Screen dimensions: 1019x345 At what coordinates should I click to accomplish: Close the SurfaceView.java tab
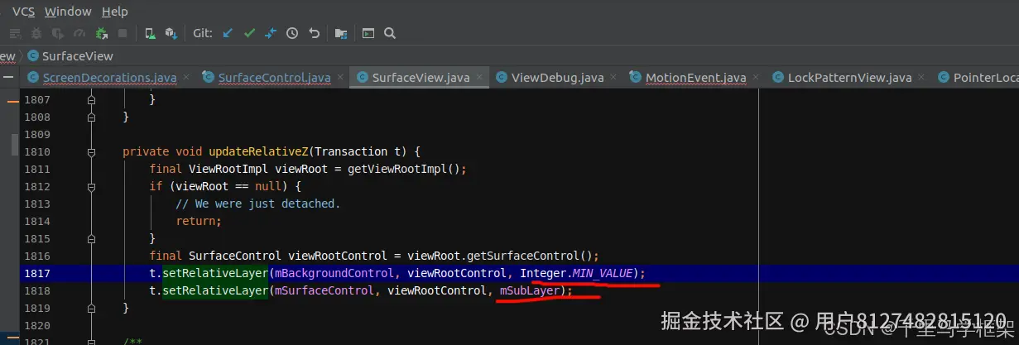click(x=479, y=77)
